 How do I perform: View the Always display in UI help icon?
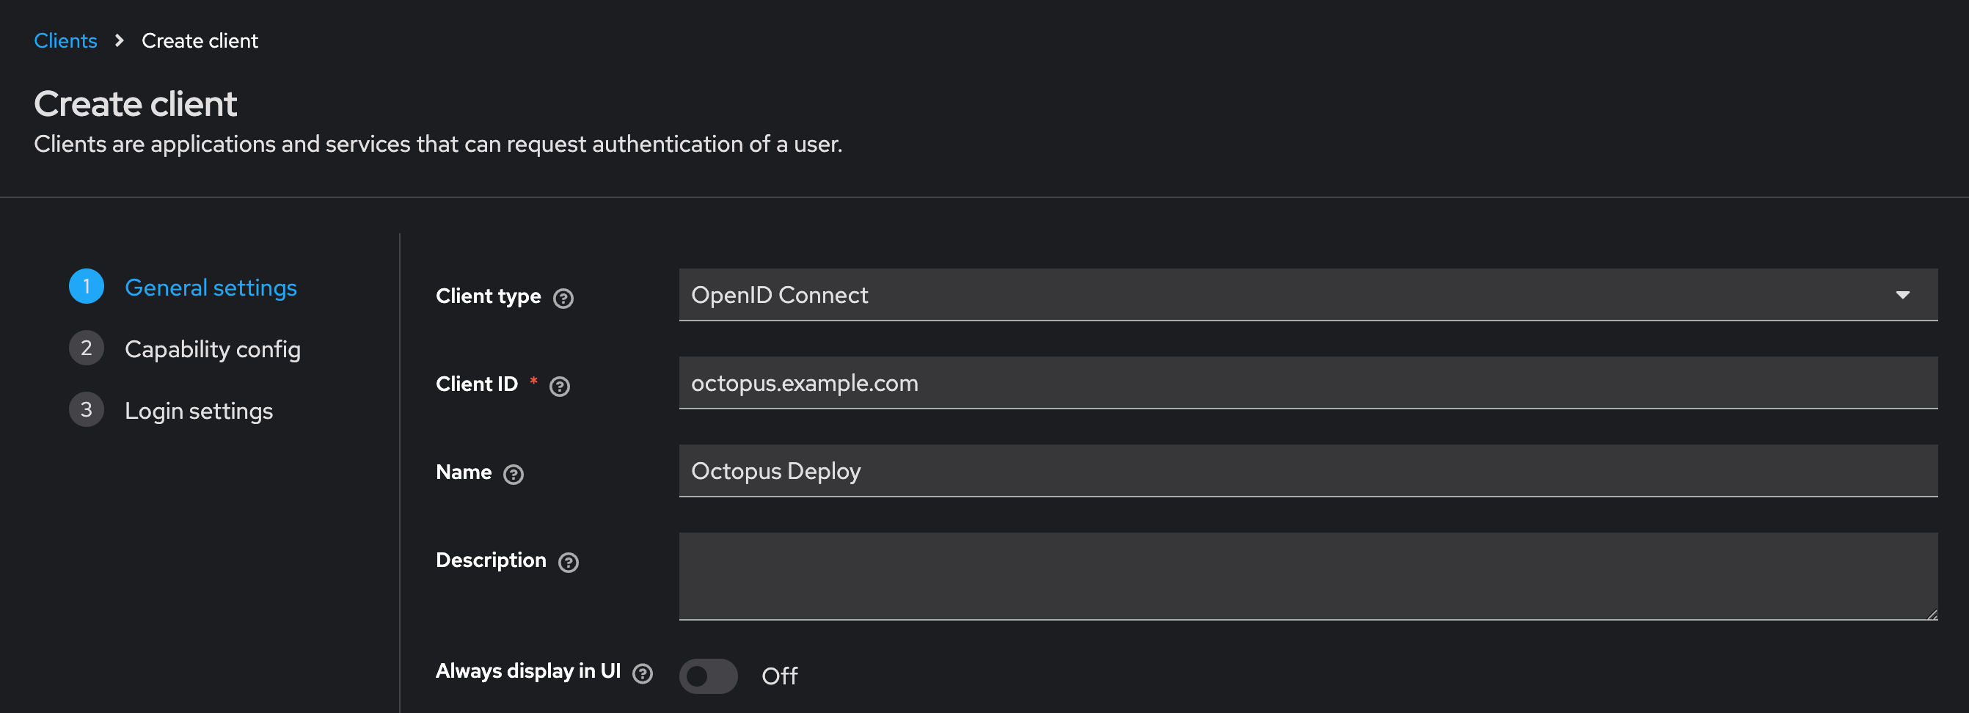[x=643, y=674]
